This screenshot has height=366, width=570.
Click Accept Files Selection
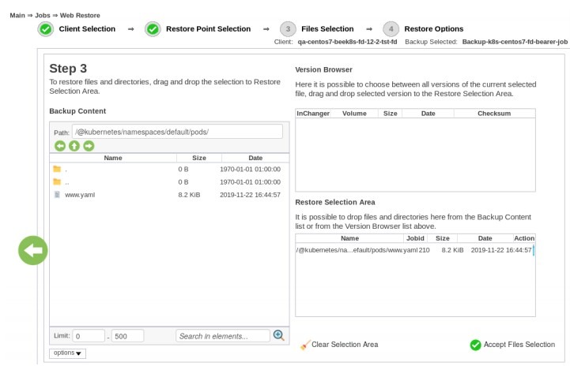coord(512,345)
